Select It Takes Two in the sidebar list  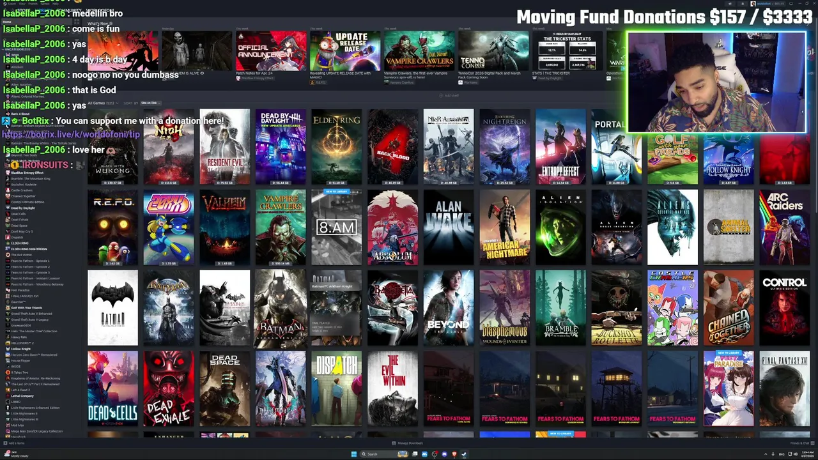point(20,372)
